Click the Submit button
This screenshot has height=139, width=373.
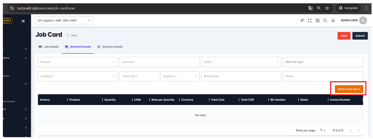click(360, 36)
